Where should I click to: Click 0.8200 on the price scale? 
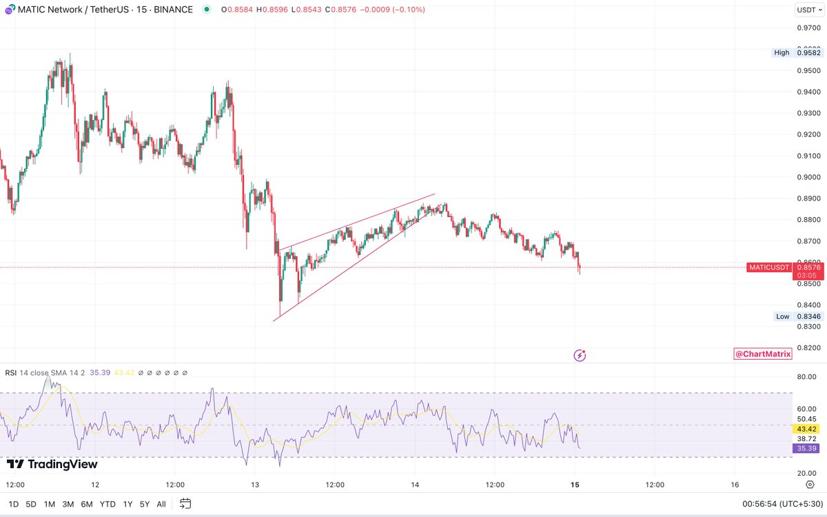[x=808, y=348]
